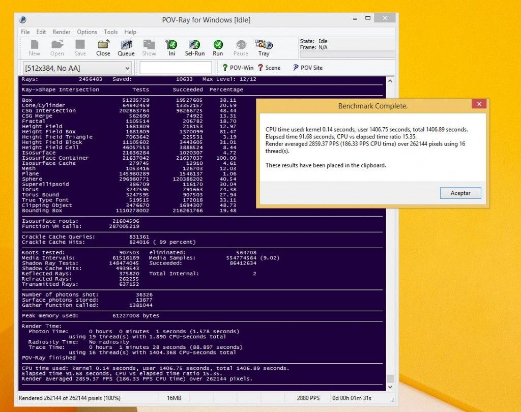The image size is (521, 412).
Task: Click the Save toolbar icon
Action: (x=80, y=48)
